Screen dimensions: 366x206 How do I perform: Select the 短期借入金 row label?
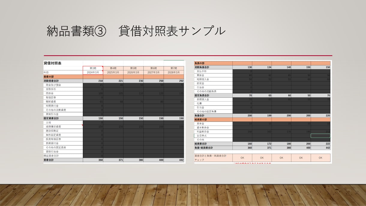coord(213,79)
